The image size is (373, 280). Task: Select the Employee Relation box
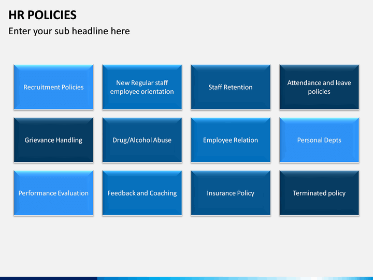(x=231, y=140)
